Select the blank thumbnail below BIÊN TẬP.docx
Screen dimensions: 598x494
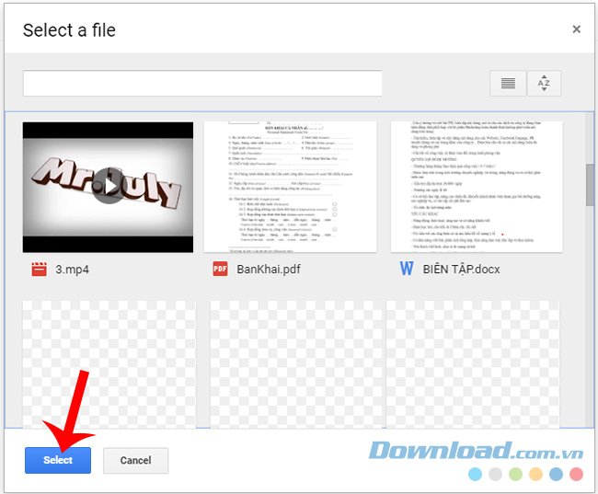(473, 364)
